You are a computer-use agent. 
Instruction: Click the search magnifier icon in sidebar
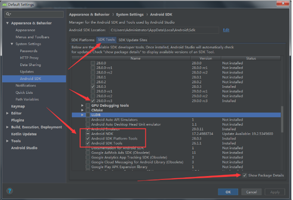[8, 14]
